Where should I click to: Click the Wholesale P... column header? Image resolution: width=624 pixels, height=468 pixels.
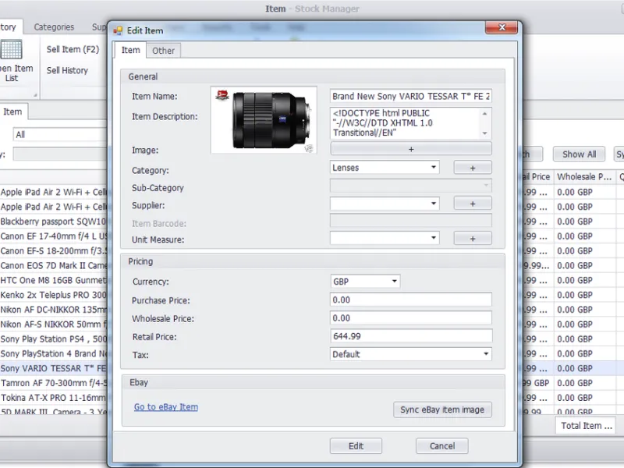pos(584,177)
